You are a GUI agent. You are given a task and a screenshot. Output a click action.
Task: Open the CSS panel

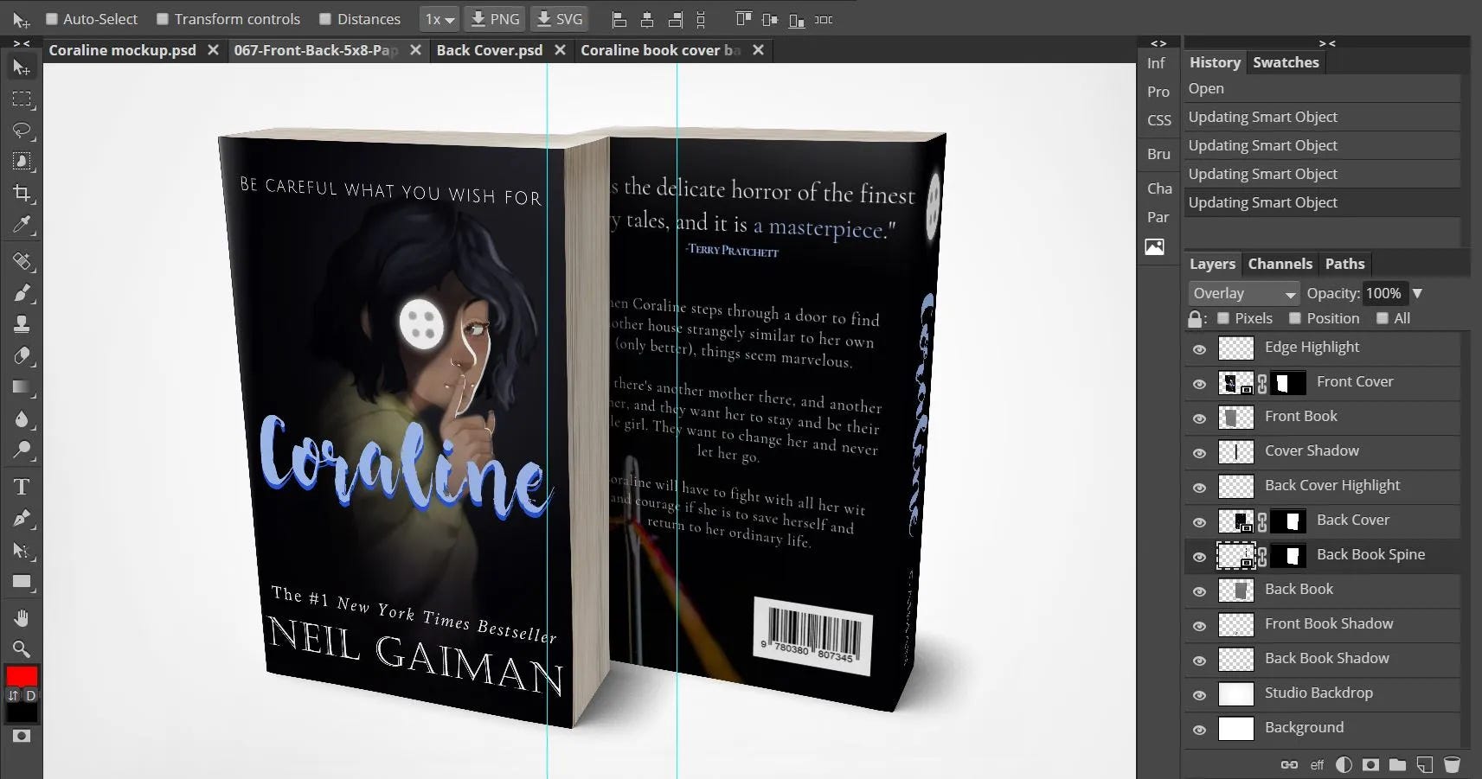[1158, 120]
